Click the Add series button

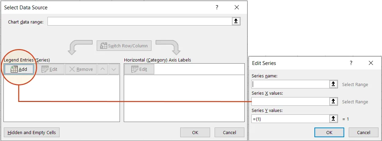[19, 69]
